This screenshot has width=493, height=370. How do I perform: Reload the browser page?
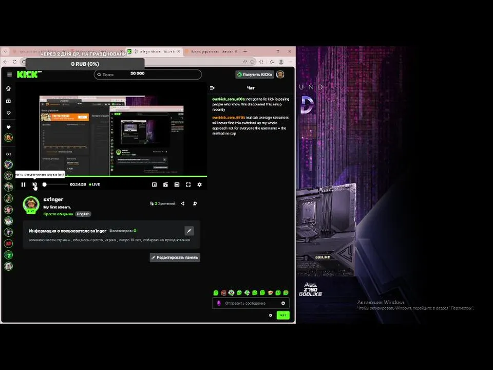coord(14,62)
